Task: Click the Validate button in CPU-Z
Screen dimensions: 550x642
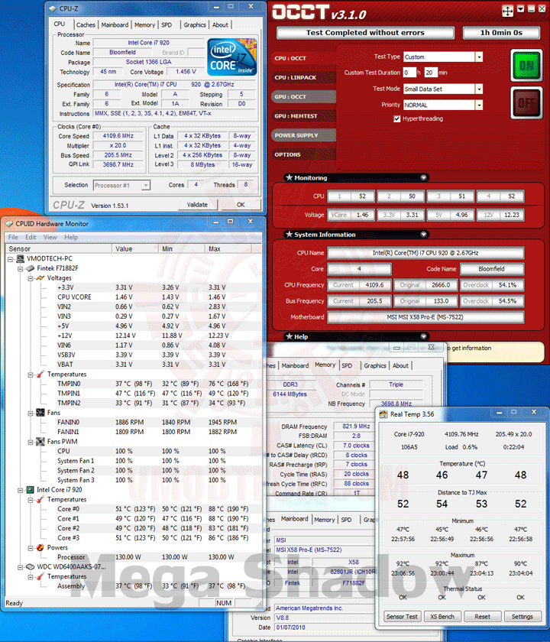Action: (197, 205)
